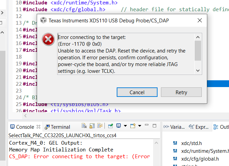Image resolution: width=229 pixels, height=166 pixels.
Task: Close the XDS110 Debug Probe dialog
Action: [x=200, y=20]
